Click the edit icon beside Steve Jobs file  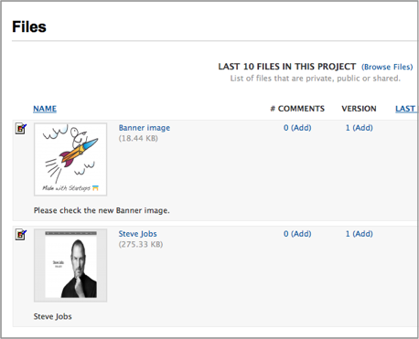[21, 235]
